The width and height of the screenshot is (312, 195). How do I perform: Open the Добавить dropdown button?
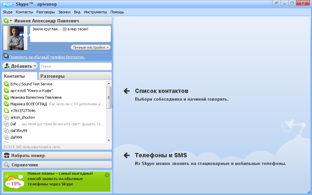[x=20, y=66]
